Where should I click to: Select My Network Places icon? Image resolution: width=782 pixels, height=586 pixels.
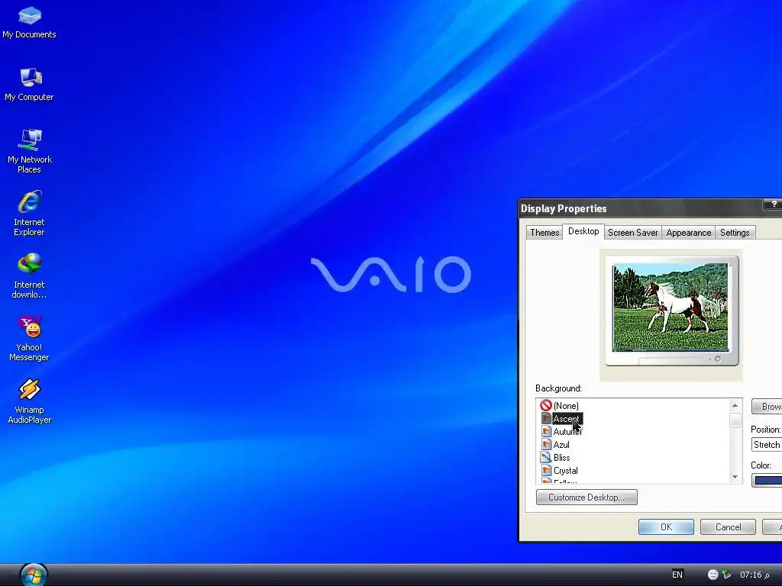pos(30,151)
